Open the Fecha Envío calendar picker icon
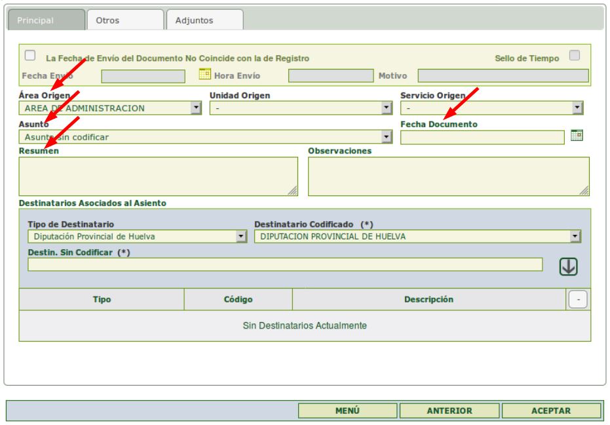Viewport: 610px width, 425px height. (204, 73)
